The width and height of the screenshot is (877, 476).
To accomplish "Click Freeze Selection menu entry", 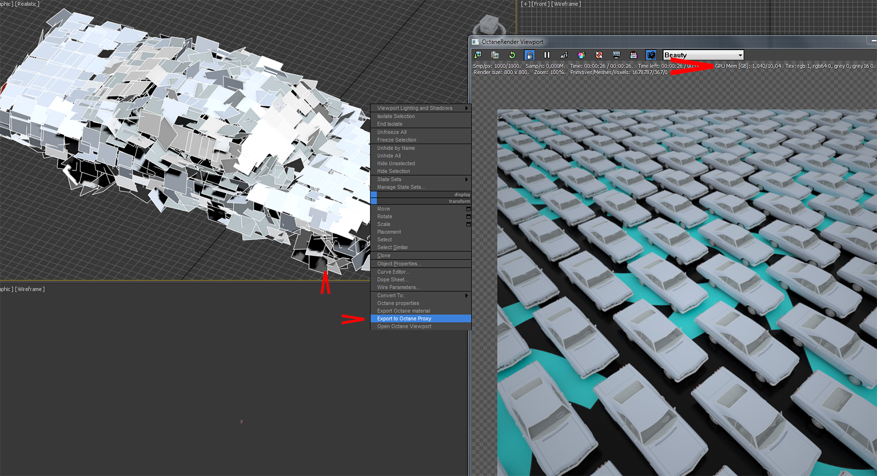I will pyautogui.click(x=421, y=140).
